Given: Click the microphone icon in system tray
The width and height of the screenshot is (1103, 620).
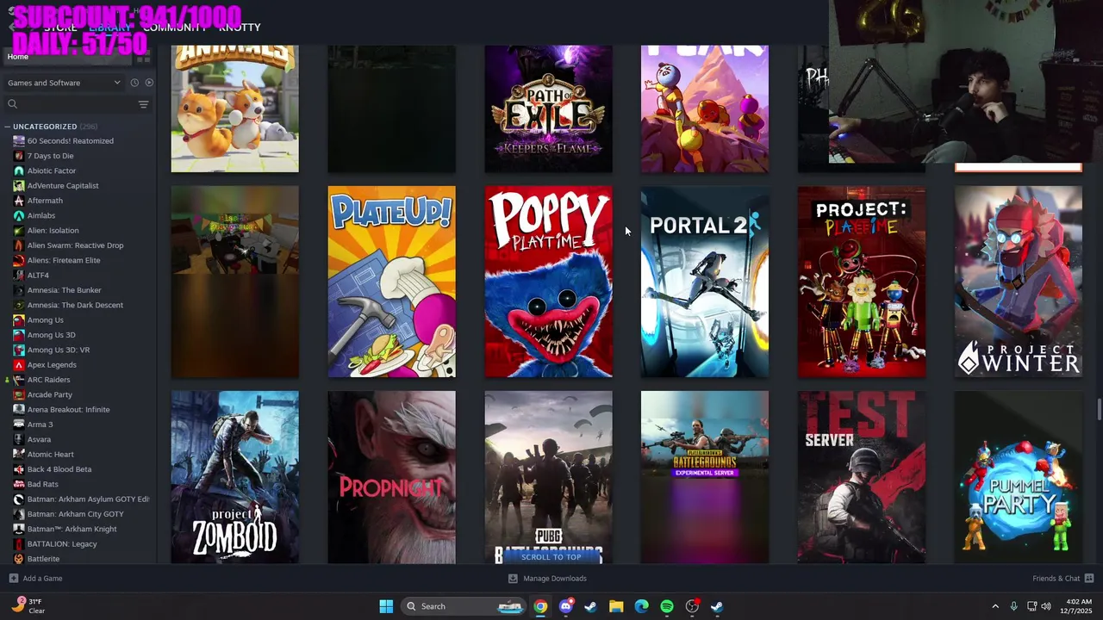Looking at the screenshot, I should click(1013, 606).
